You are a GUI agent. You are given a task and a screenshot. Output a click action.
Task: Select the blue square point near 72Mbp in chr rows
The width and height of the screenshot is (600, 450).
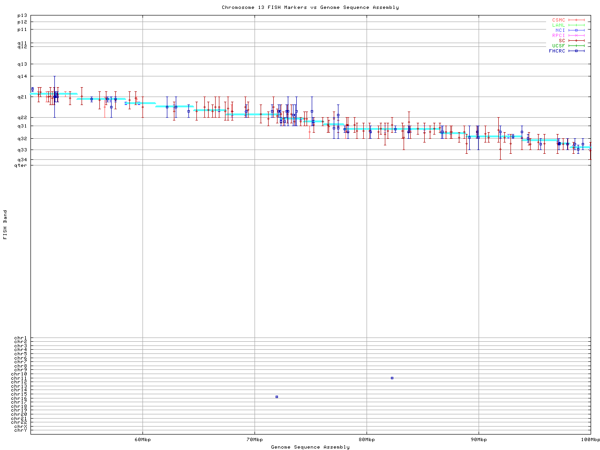click(x=277, y=397)
